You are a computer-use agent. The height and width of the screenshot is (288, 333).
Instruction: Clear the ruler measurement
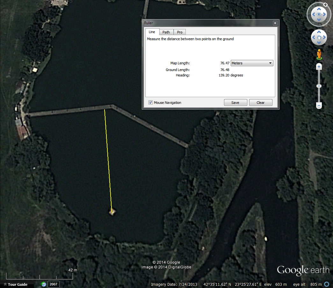click(x=261, y=103)
